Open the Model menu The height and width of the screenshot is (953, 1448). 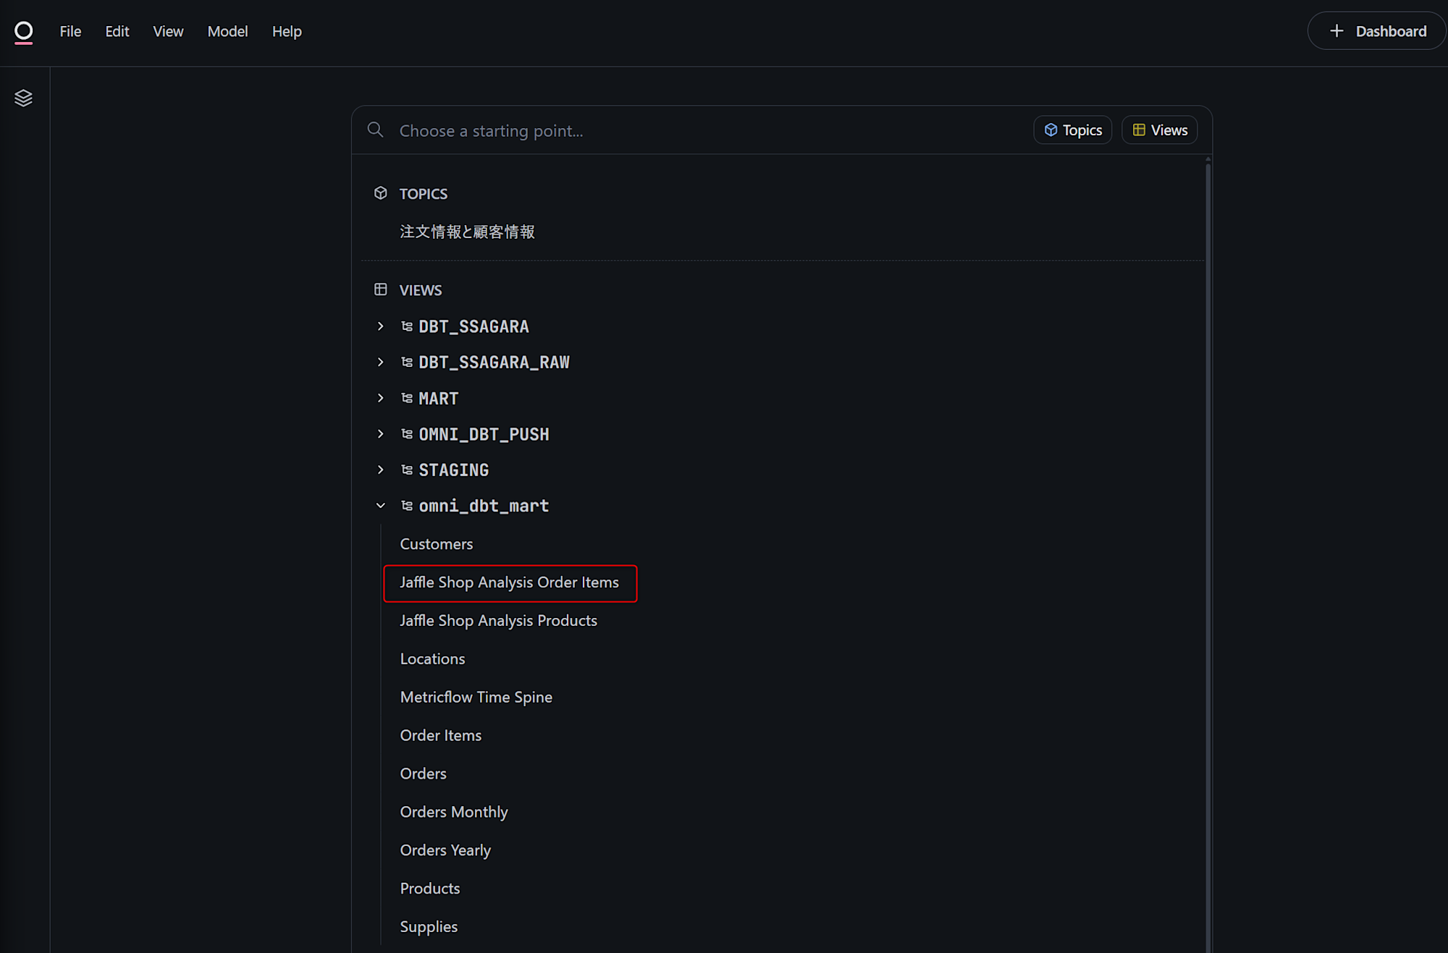pyautogui.click(x=227, y=32)
